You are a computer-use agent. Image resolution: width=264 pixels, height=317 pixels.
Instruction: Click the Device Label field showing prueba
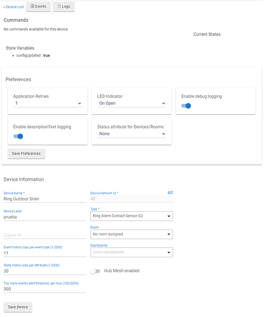click(45, 217)
